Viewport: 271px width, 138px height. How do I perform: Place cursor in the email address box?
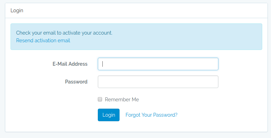click(158, 64)
